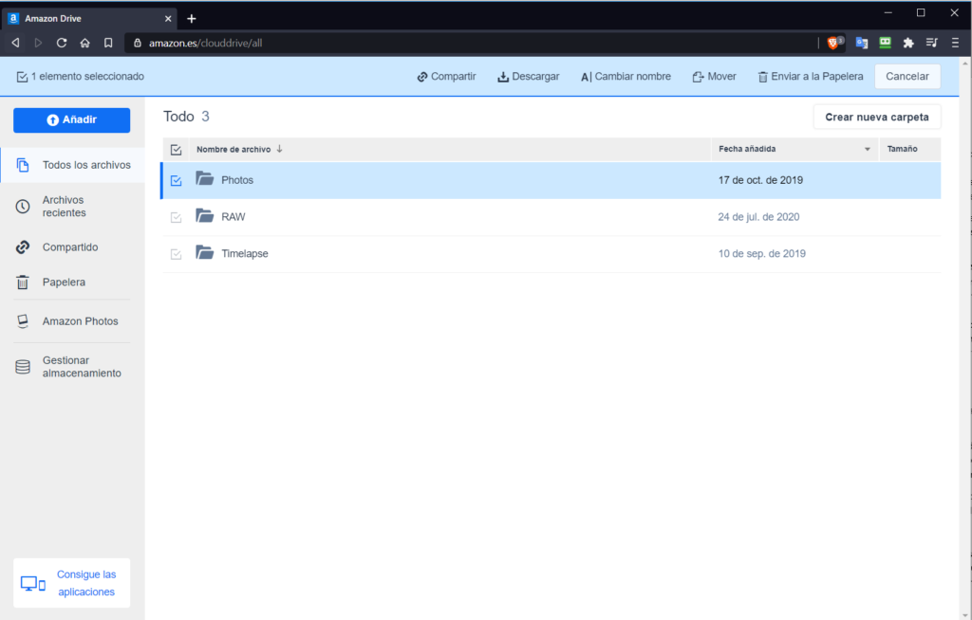This screenshot has height=620, width=972.
Task: Open browser hamburger menu
Action: click(955, 43)
